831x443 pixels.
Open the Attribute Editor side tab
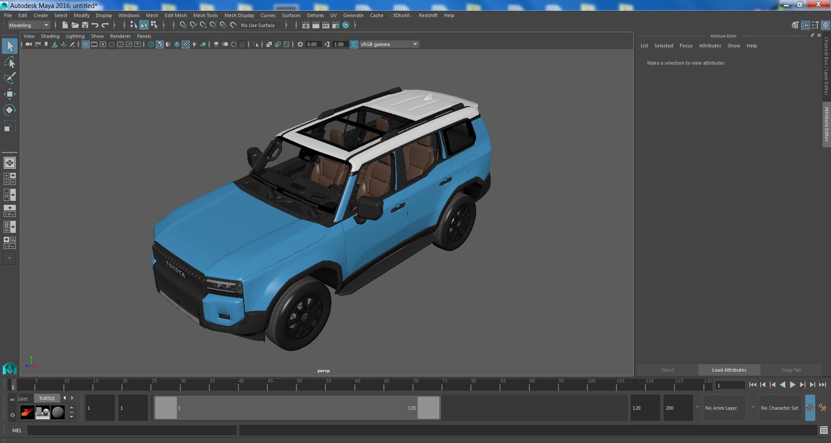826,124
